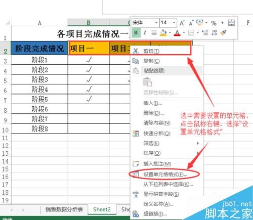Toggle Bold in the mini toolbar

tap(136, 33)
